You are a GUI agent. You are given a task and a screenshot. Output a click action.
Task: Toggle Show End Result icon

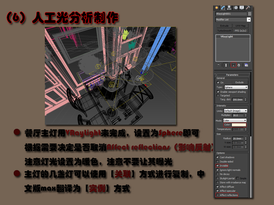pyautogui.click(x=226, y=65)
